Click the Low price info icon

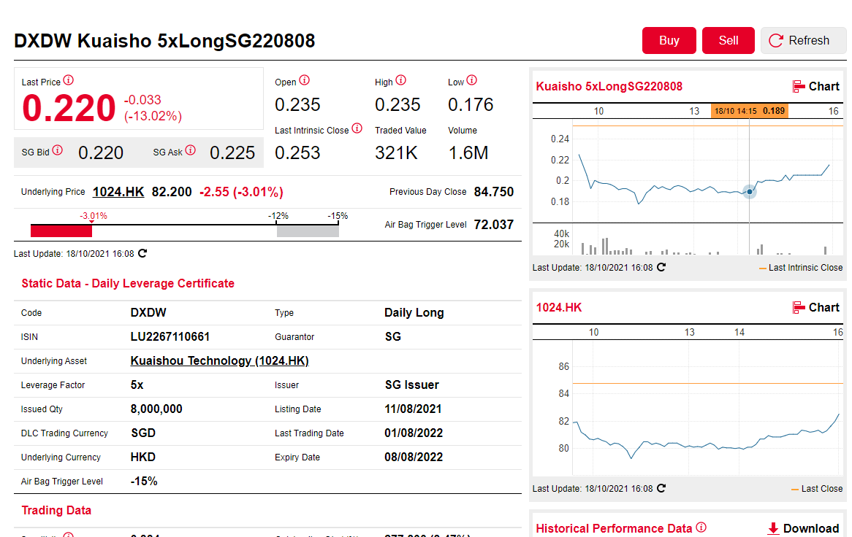[471, 80]
